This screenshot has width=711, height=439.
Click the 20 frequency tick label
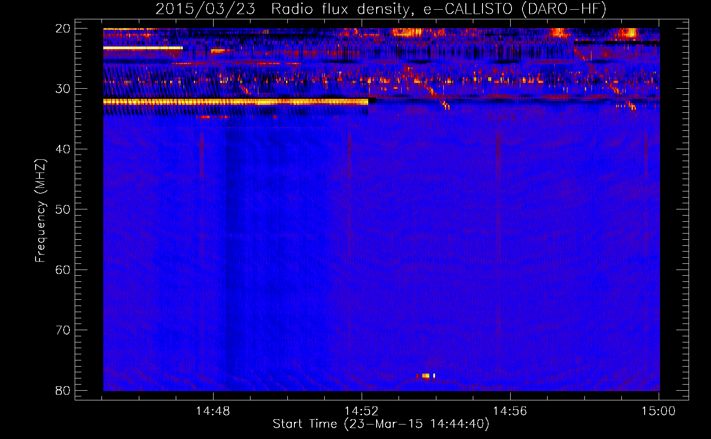pyautogui.click(x=63, y=29)
